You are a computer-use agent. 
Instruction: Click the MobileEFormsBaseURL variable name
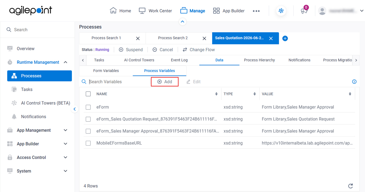pos(119,143)
